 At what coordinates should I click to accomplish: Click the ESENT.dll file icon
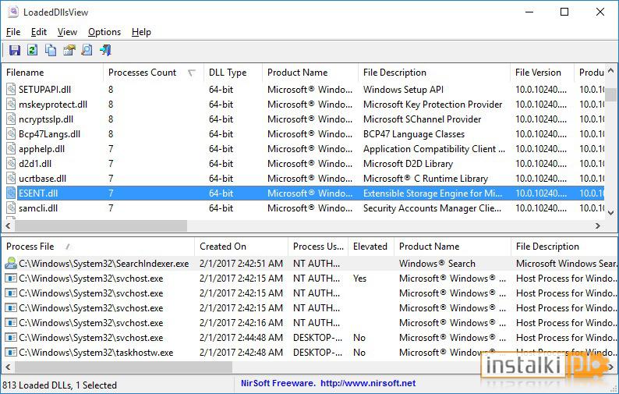coord(11,193)
